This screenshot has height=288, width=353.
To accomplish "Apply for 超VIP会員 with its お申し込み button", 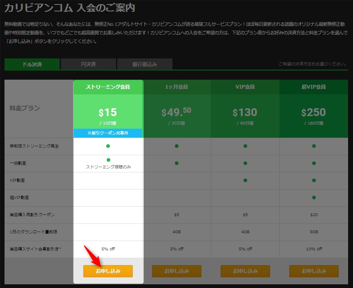I will pyautogui.click(x=314, y=271).
